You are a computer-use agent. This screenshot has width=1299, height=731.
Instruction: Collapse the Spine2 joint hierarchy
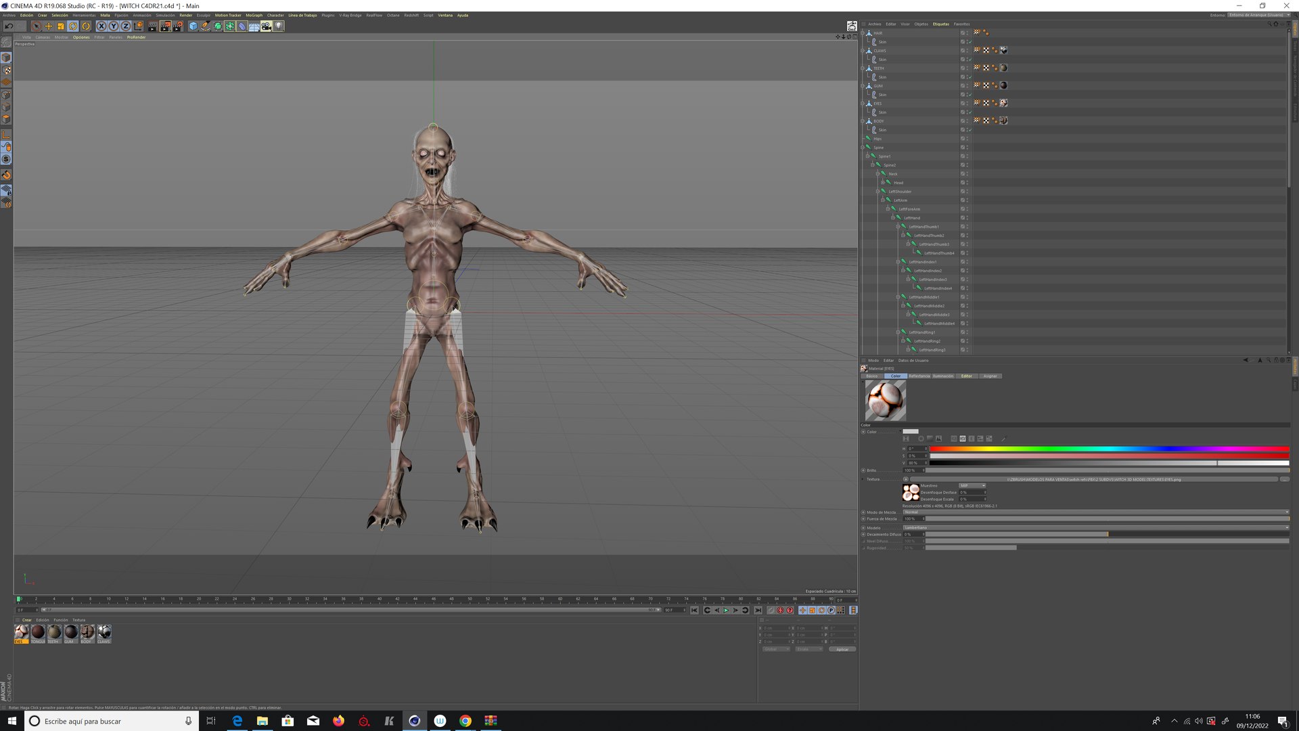[x=872, y=165]
